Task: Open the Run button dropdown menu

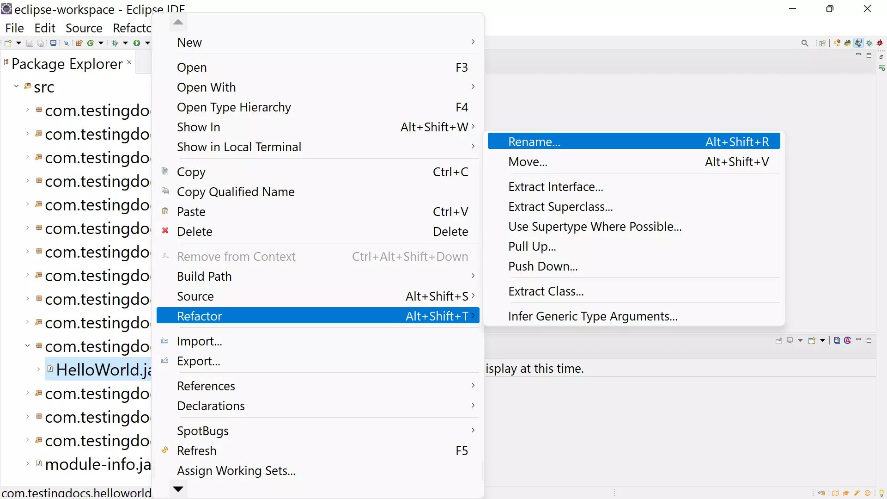Action: 147,43
